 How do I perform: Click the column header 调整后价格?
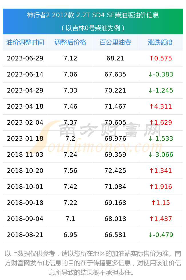click(70, 42)
